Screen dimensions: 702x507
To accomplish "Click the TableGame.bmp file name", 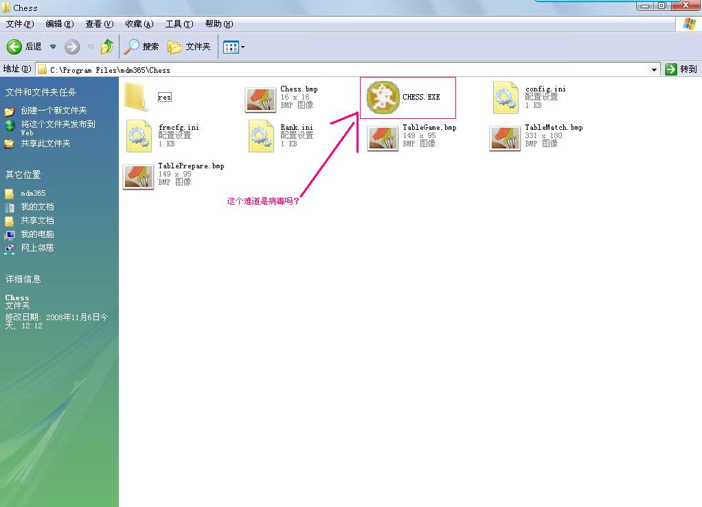I will coord(429,128).
